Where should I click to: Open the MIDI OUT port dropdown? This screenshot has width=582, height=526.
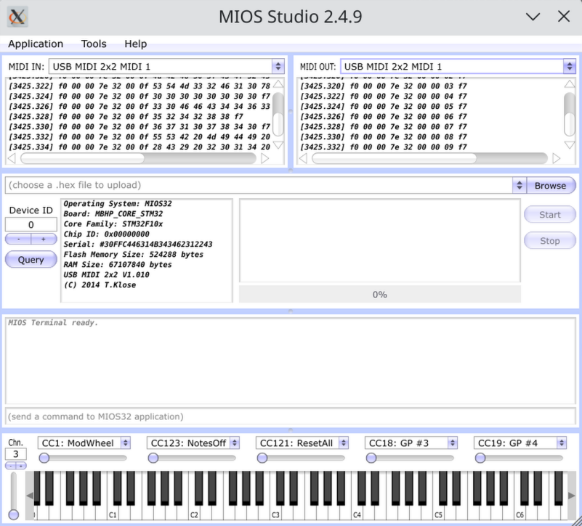click(570, 65)
